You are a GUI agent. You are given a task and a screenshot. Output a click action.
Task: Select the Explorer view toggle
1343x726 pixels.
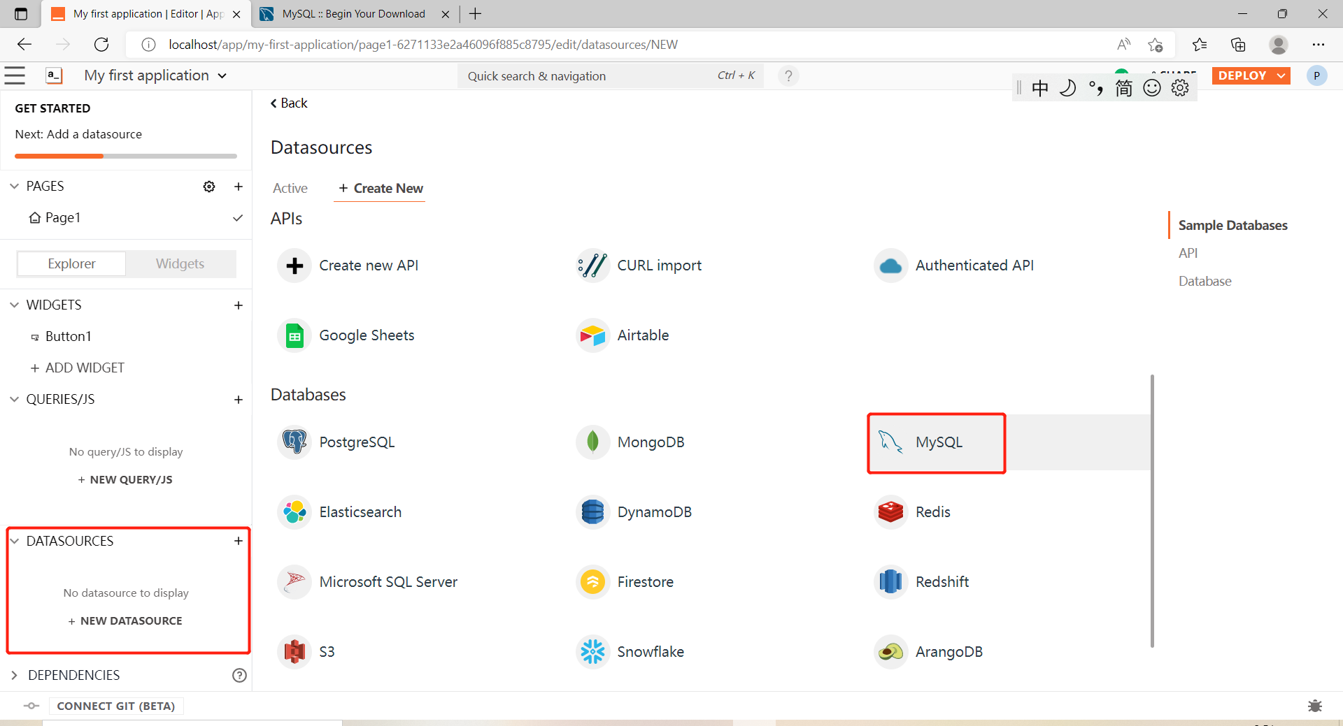(71, 263)
